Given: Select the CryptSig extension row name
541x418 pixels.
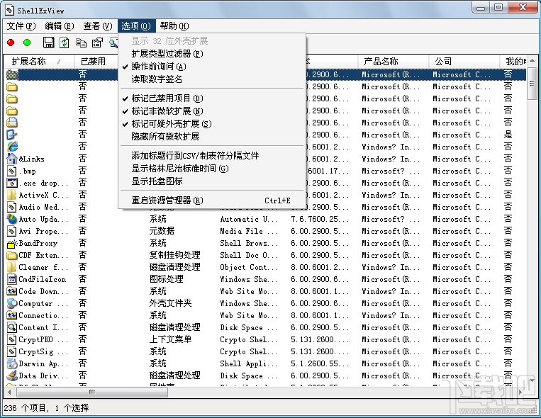Looking at the screenshot, I should (x=43, y=351).
